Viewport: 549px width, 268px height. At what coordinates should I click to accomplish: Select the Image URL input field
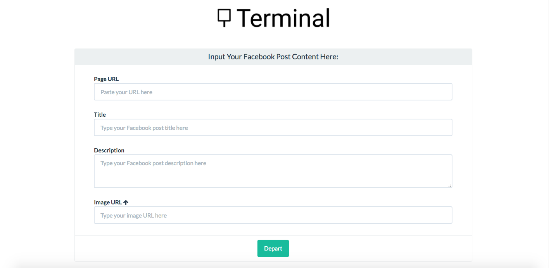tap(273, 215)
